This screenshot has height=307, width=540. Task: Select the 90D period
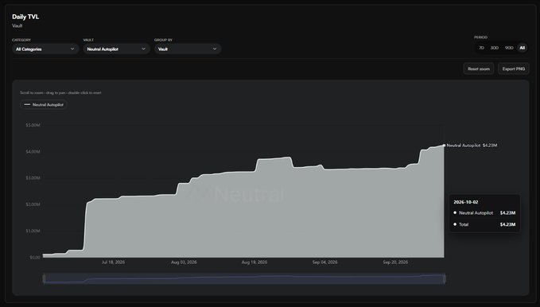(x=509, y=48)
